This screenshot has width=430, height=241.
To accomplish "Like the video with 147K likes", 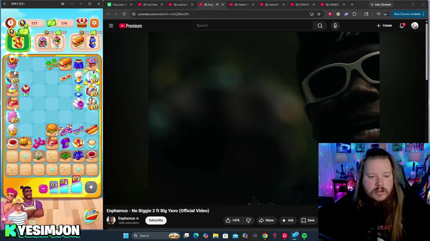I will coord(232,220).
